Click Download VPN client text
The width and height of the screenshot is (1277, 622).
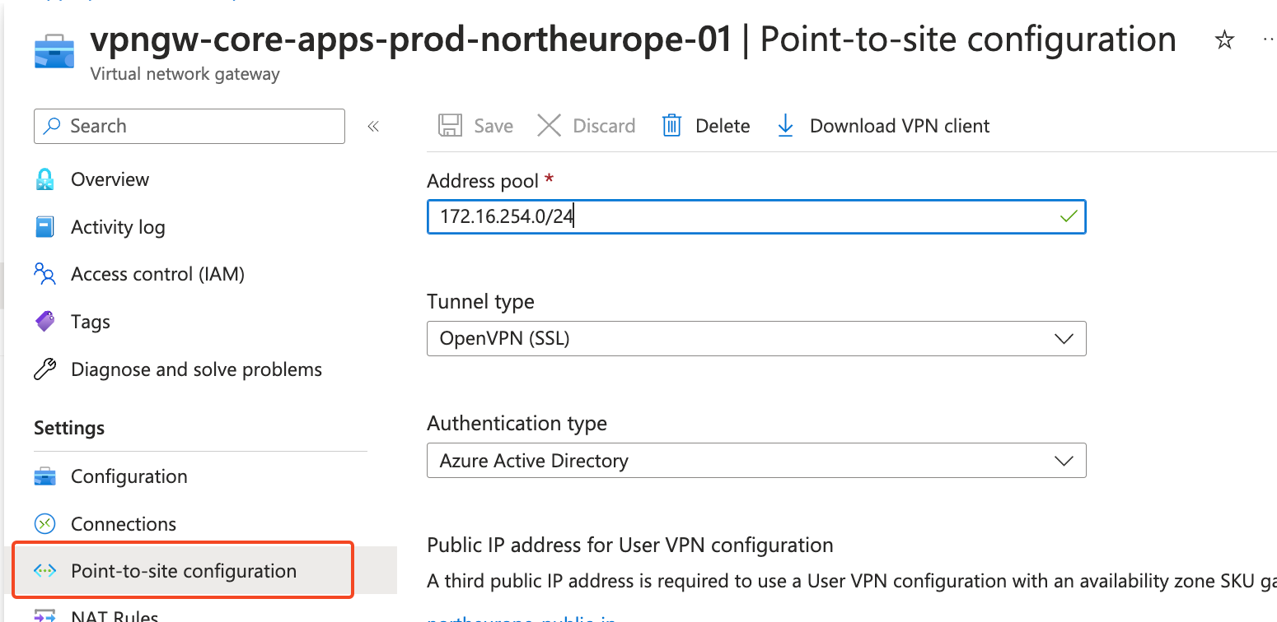[x=900, y=126]
